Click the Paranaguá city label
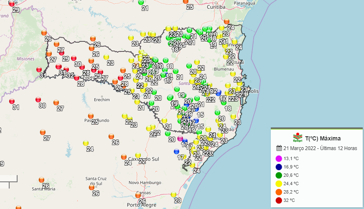 coord(244,3)
